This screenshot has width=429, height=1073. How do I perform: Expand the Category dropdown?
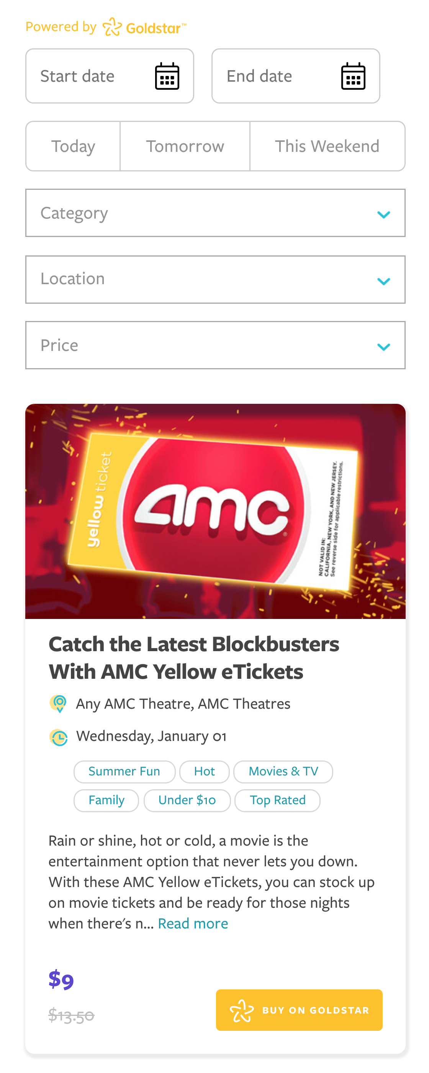215,213
